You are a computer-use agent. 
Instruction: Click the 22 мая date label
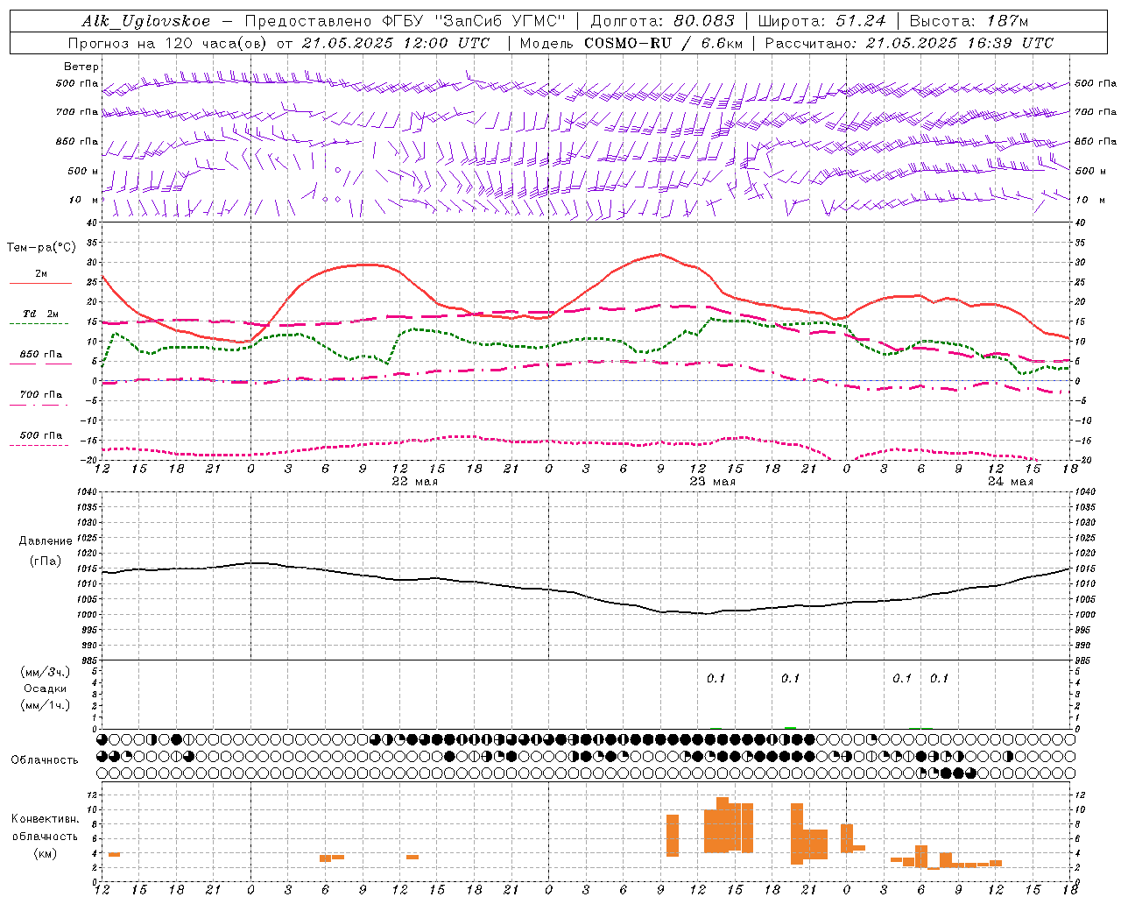415,482
